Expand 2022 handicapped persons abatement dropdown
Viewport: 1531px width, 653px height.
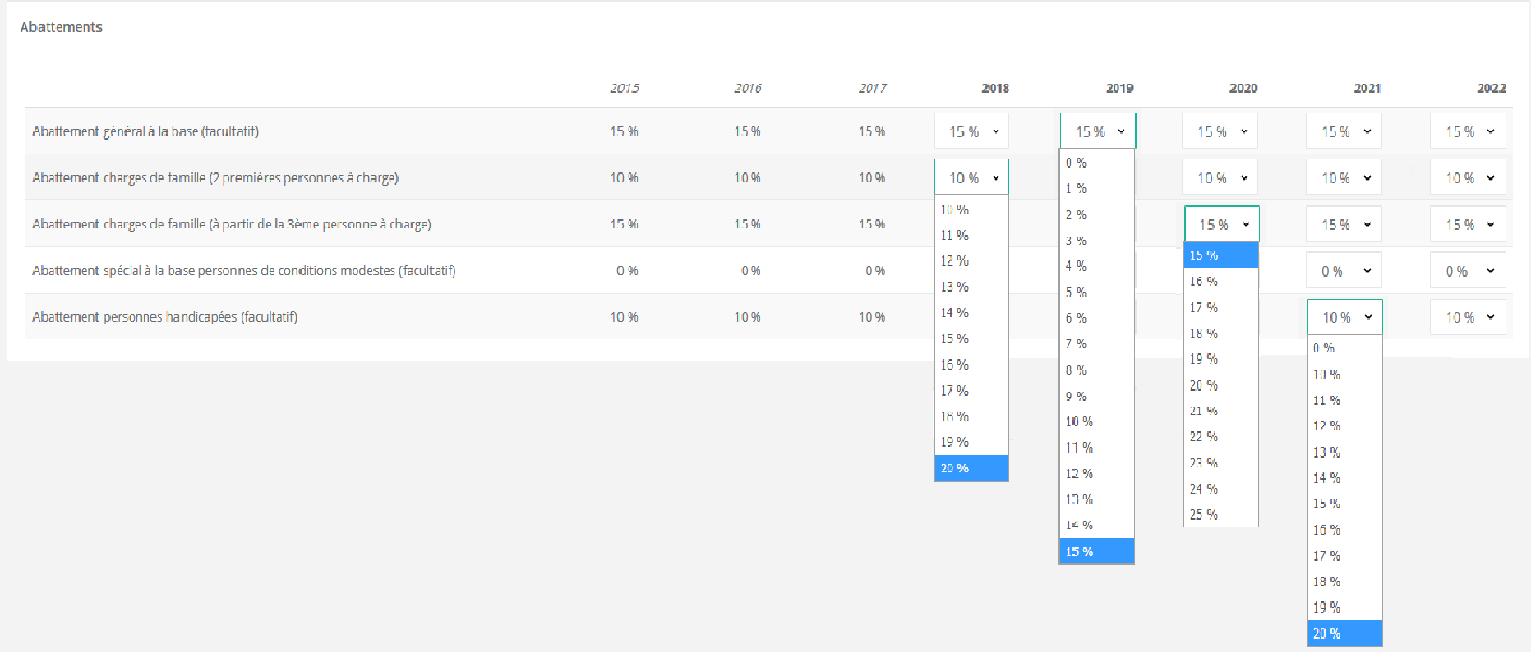tap(1468, 318)
